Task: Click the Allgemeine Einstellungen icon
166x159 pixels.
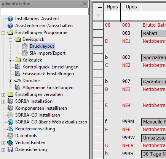Action: pyautogui.click(x=18, y=88)
